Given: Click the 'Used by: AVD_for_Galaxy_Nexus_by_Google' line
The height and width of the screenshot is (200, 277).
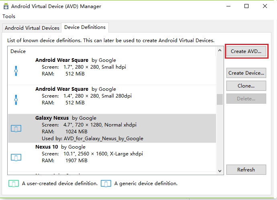Looking at the screenshot, I should (x=93, y=139).
